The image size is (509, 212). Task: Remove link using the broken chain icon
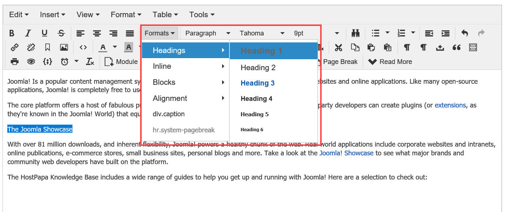point(31,48)
